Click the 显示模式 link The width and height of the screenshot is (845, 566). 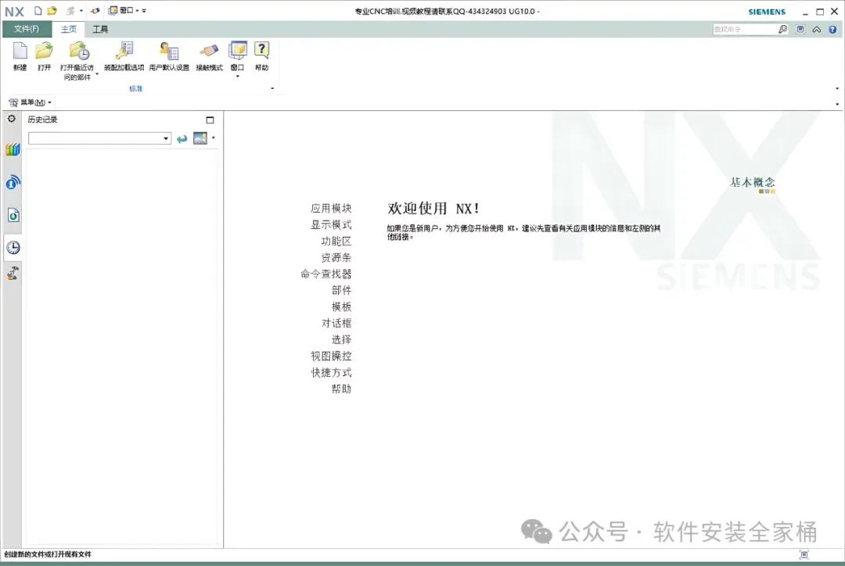331,224
